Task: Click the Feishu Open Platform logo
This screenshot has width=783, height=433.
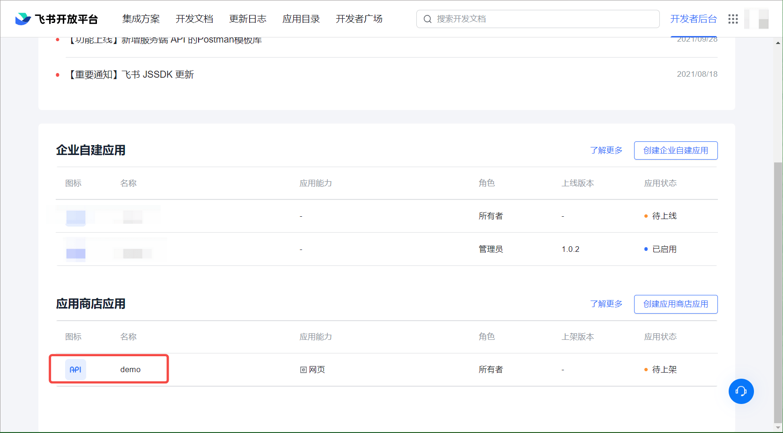Action: pyautogui.click(x=56, y=19)
